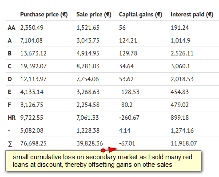Click the total capital gains value -67.01
The width and height of the screenshot is (219, 177).
pos(127,143)
